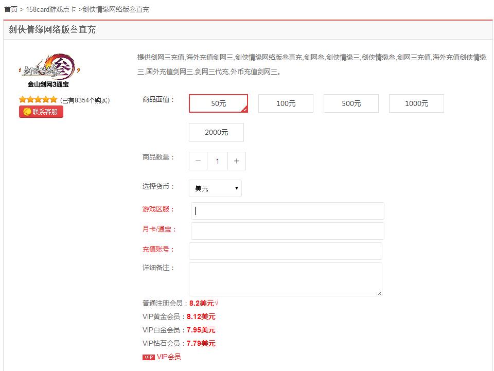Click the 商品面值 label
The height and width of the screenshot is (371, 494).
pos(158,100)
